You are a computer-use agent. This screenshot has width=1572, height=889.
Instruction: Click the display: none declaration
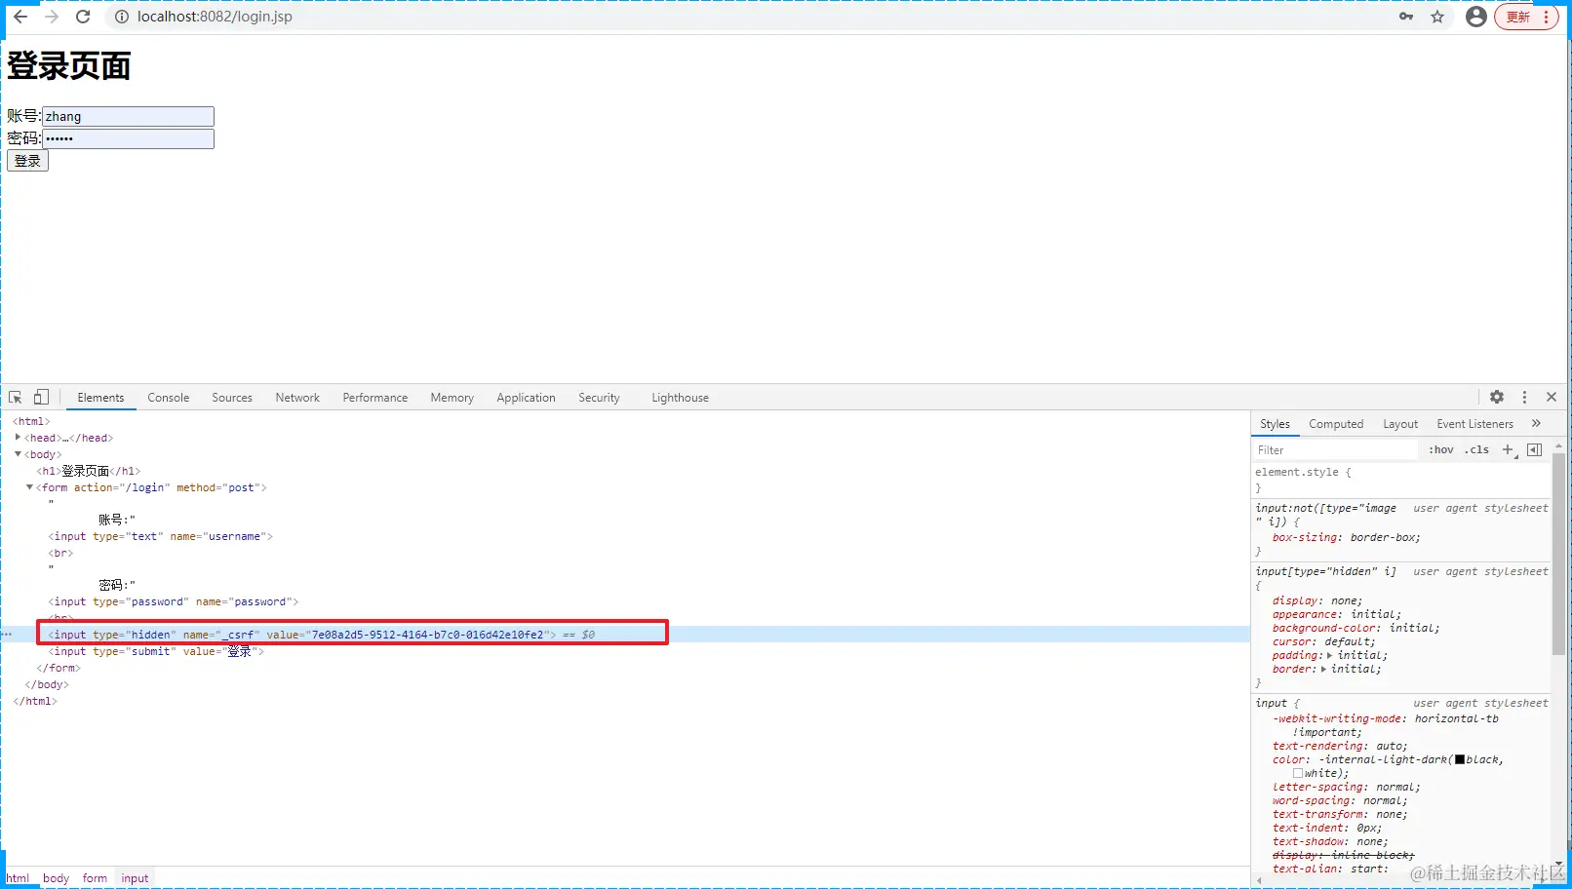tap(1317, 600)
